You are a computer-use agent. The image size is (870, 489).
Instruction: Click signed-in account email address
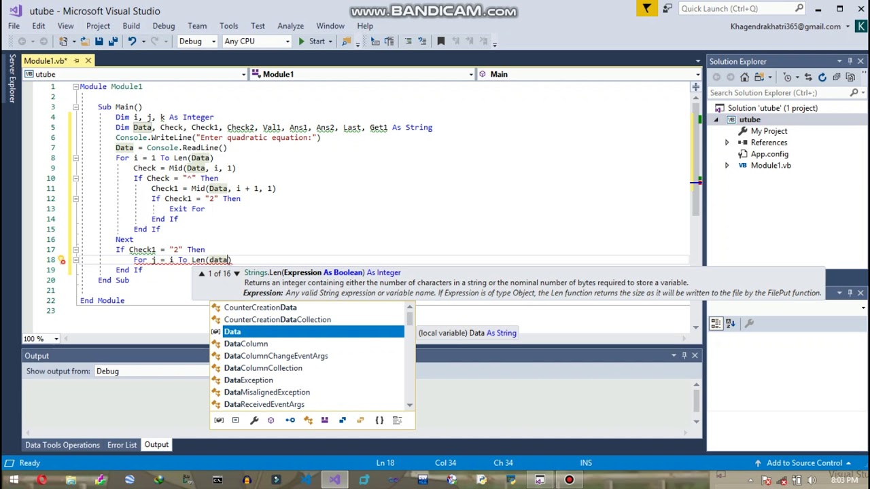(785, 26)
